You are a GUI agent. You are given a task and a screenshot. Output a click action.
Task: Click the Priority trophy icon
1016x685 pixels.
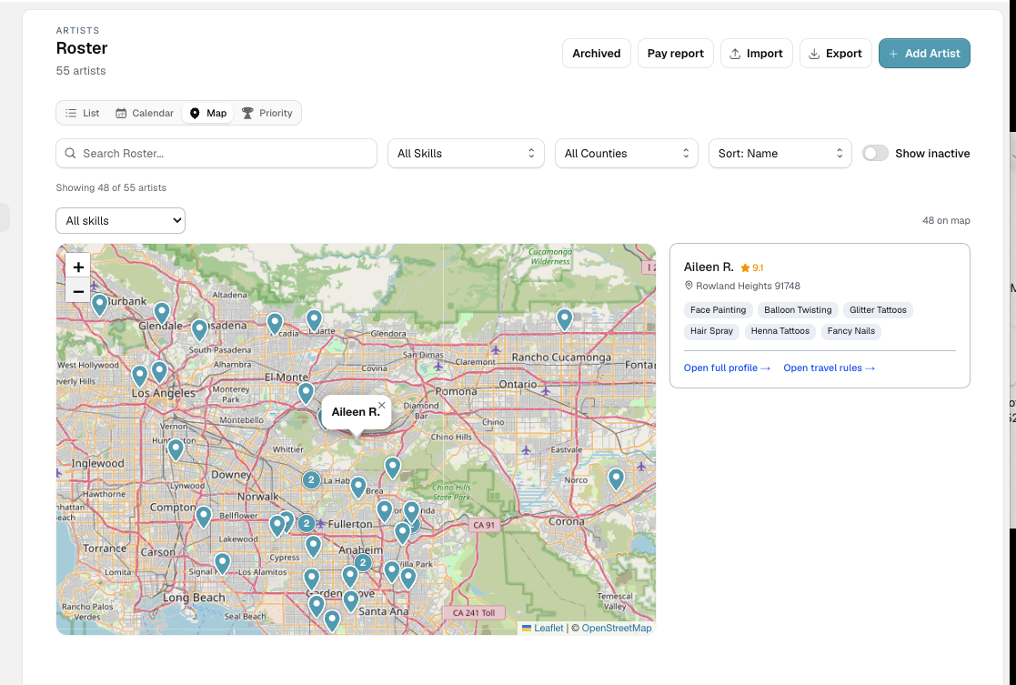(247, 113)
